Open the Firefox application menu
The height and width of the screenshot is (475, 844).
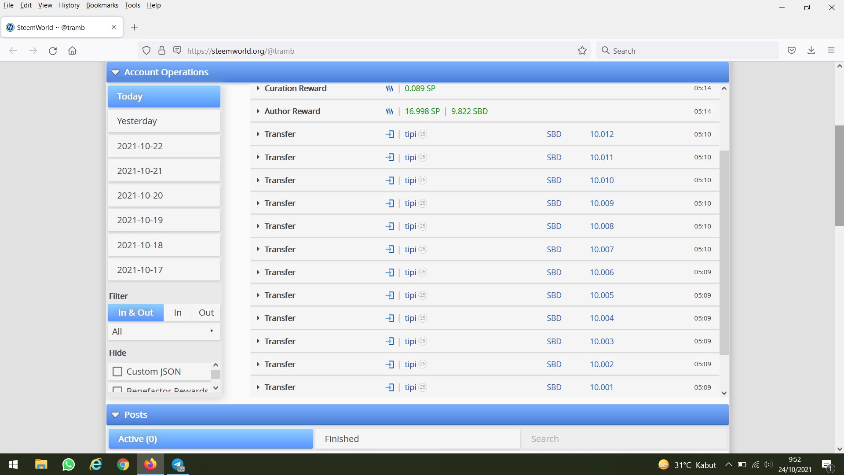pos(831,51)
